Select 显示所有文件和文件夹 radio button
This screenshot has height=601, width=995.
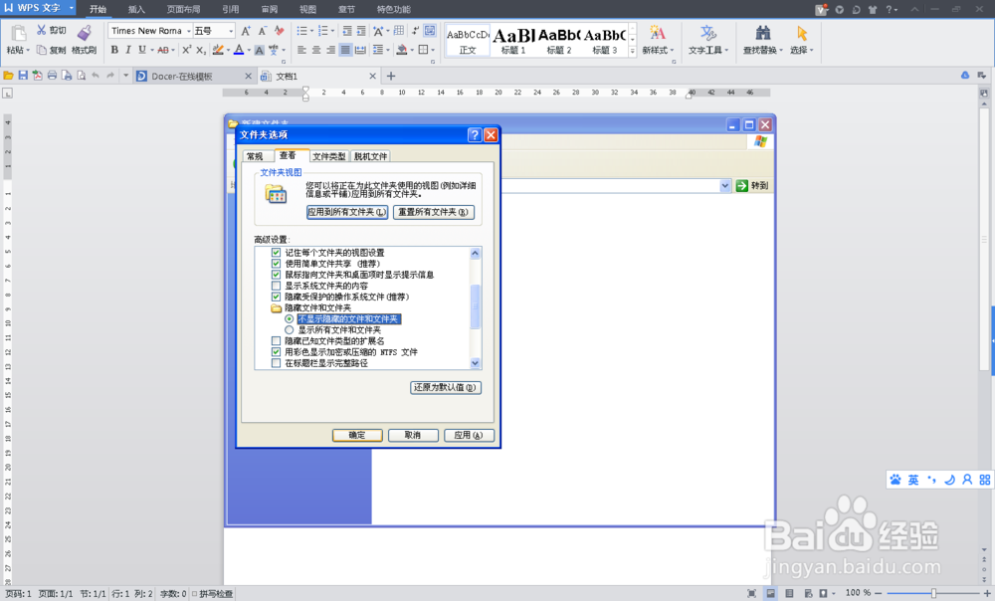coord(290,330)
